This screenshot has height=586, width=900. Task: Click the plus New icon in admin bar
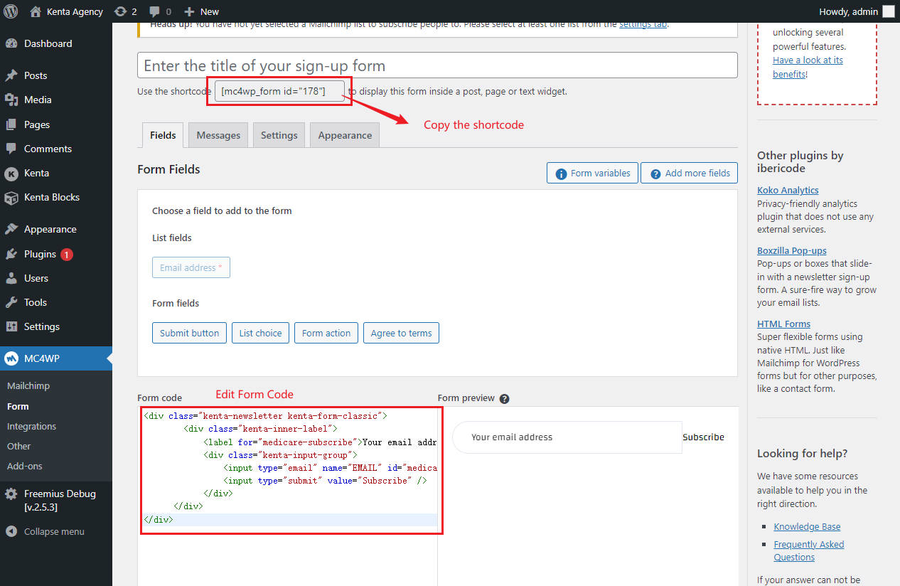(189, 11)
